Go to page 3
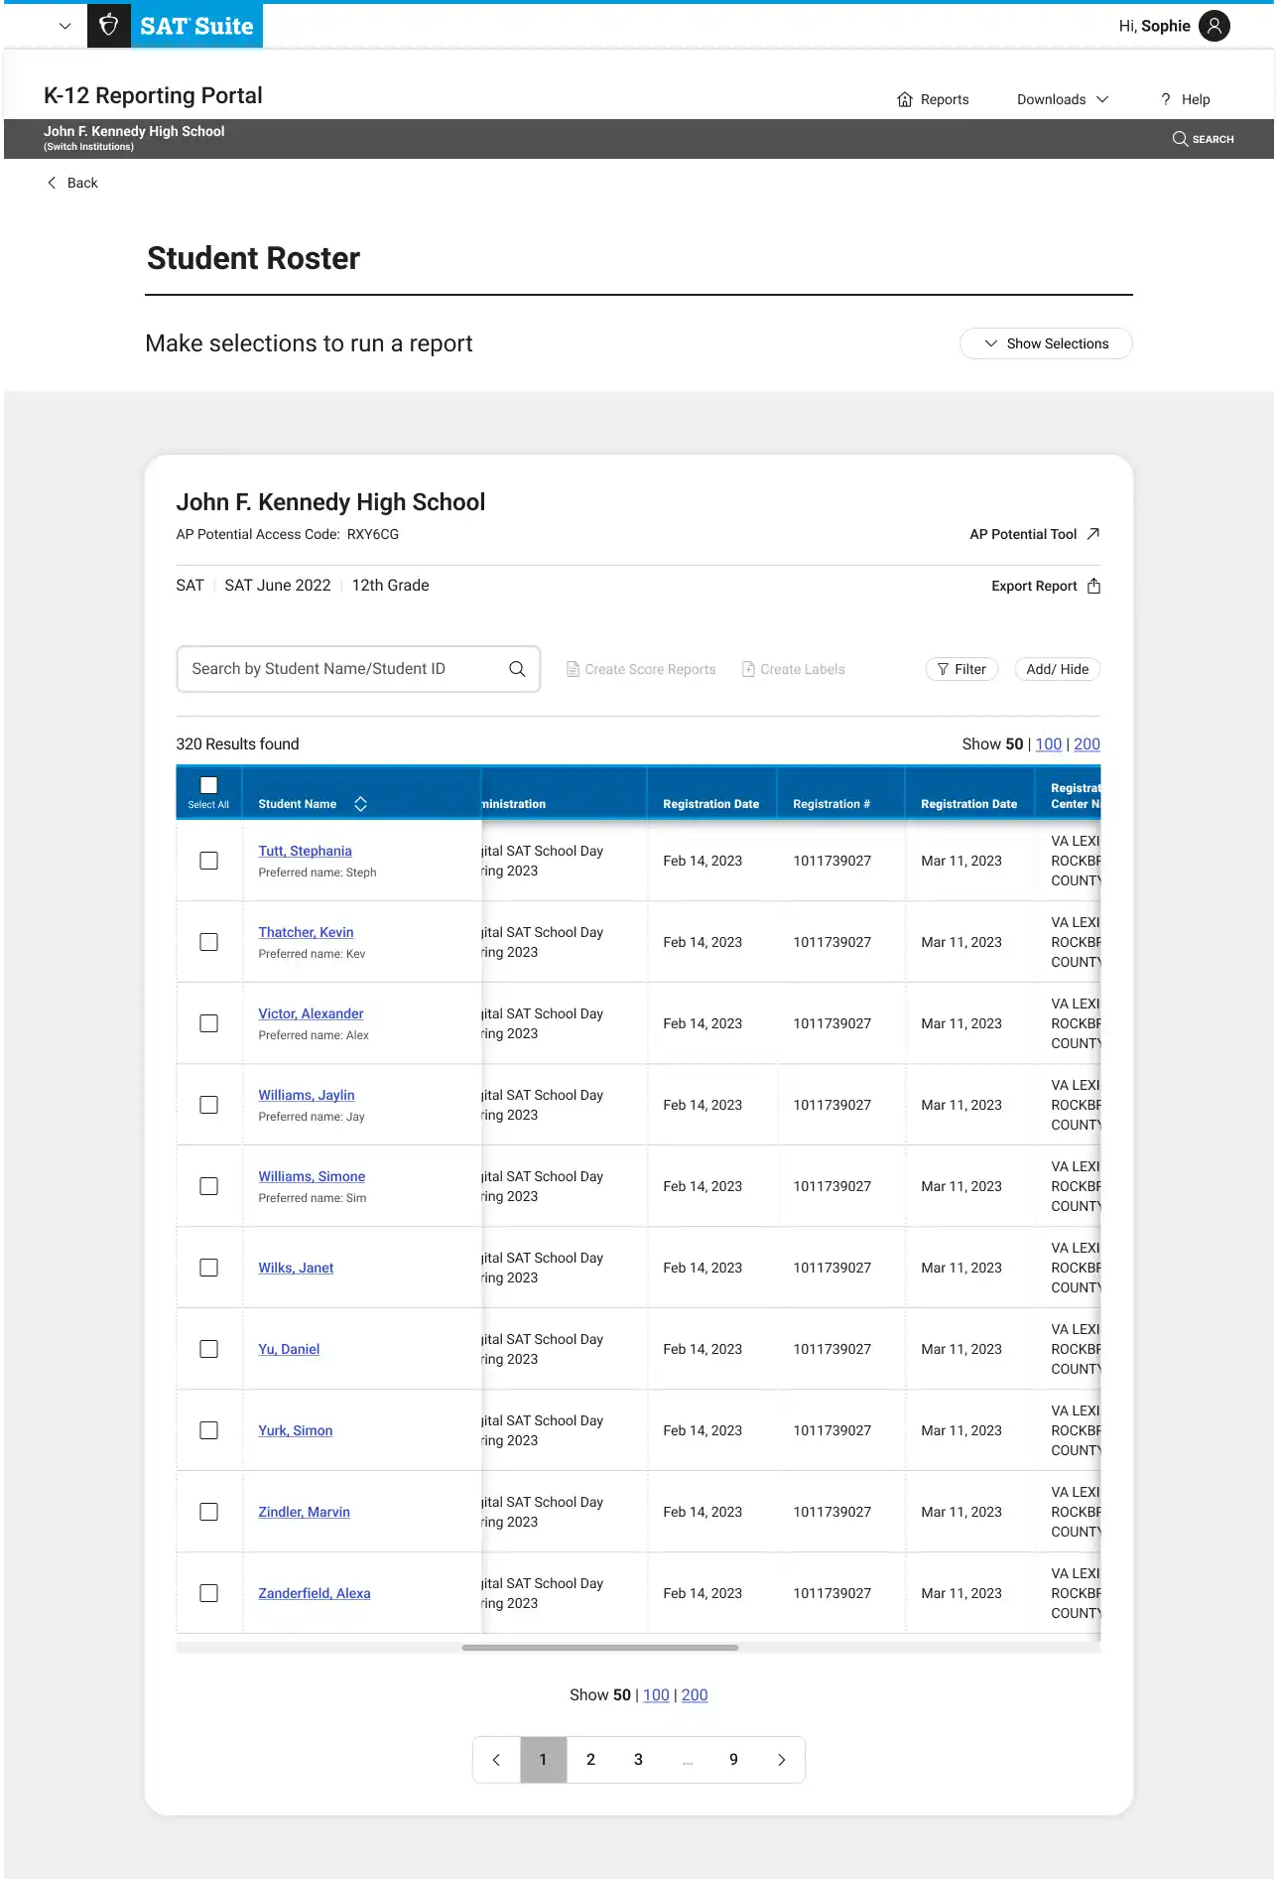The image size is (1276, 1879). [639, 1760]
